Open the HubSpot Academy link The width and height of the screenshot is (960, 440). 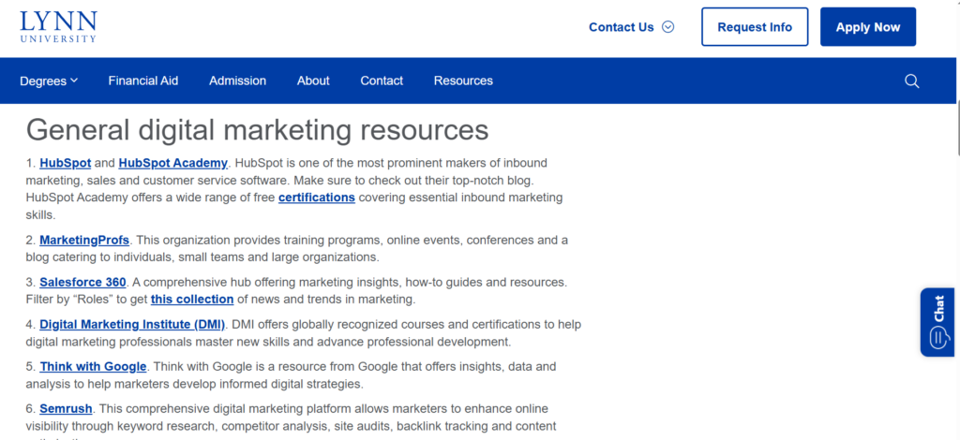coord(173,163)
